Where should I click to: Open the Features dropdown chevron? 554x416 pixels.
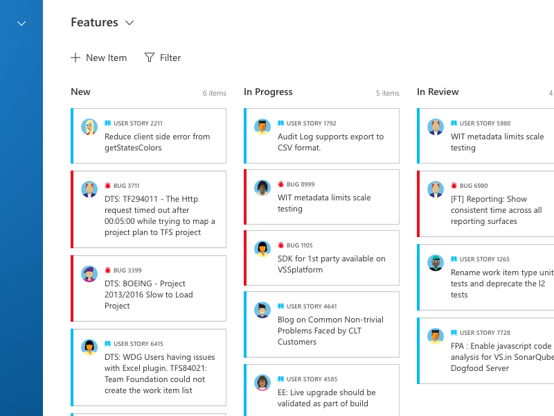tap(129, 23)
